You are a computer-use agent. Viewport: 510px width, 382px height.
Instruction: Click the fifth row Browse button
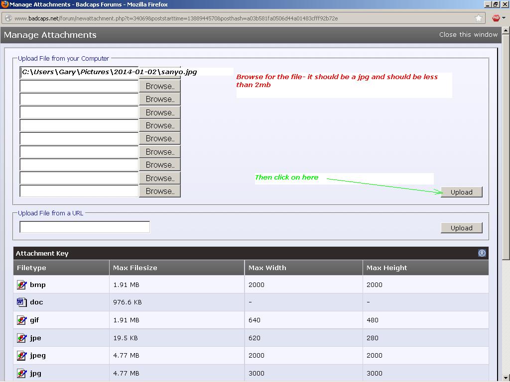point(159,125)
